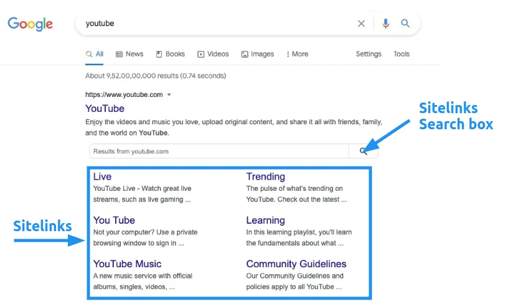Open the Trending sitelink

coord(266,176)
